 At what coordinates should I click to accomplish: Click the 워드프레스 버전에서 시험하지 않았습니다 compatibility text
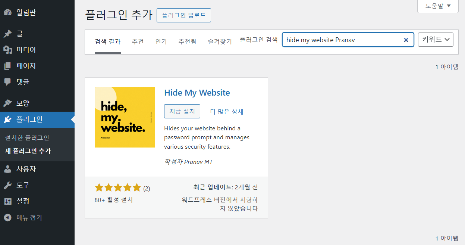click(220, 204)
